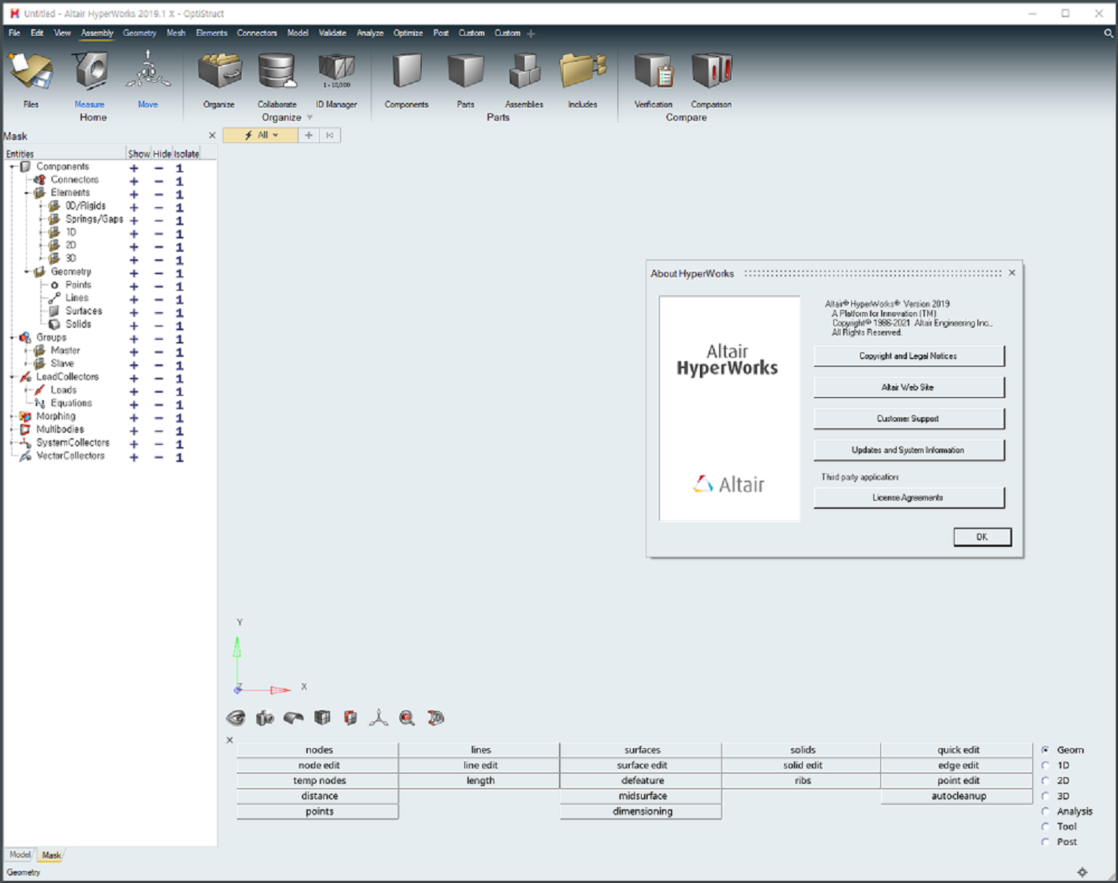Open the Mesh ribbon tab
This screenshot has width=1118, height=883.
point(176,33)
